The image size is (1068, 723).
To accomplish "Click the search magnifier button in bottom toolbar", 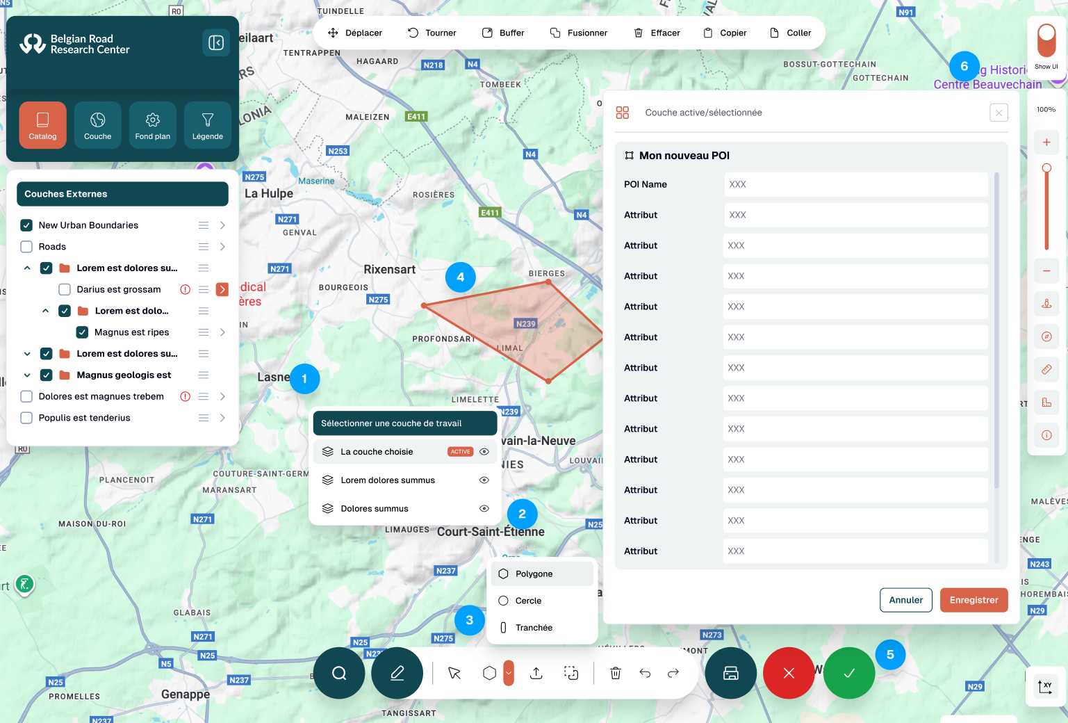I will pyautogui.click(x=339, y=673).
